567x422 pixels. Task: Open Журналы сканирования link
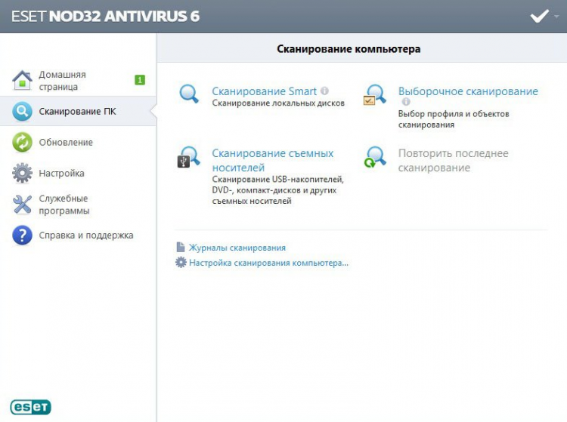237,248
